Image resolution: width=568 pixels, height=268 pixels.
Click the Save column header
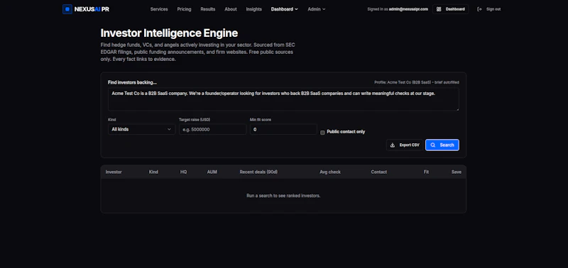point(457,172)
